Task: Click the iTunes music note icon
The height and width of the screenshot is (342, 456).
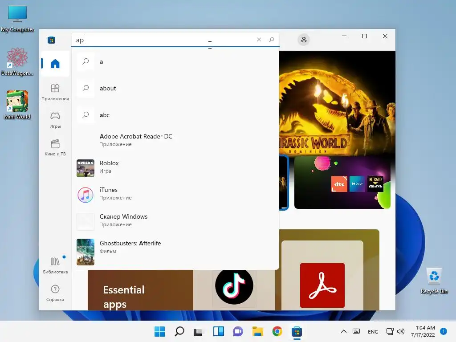Action: (x=85, y=195)
